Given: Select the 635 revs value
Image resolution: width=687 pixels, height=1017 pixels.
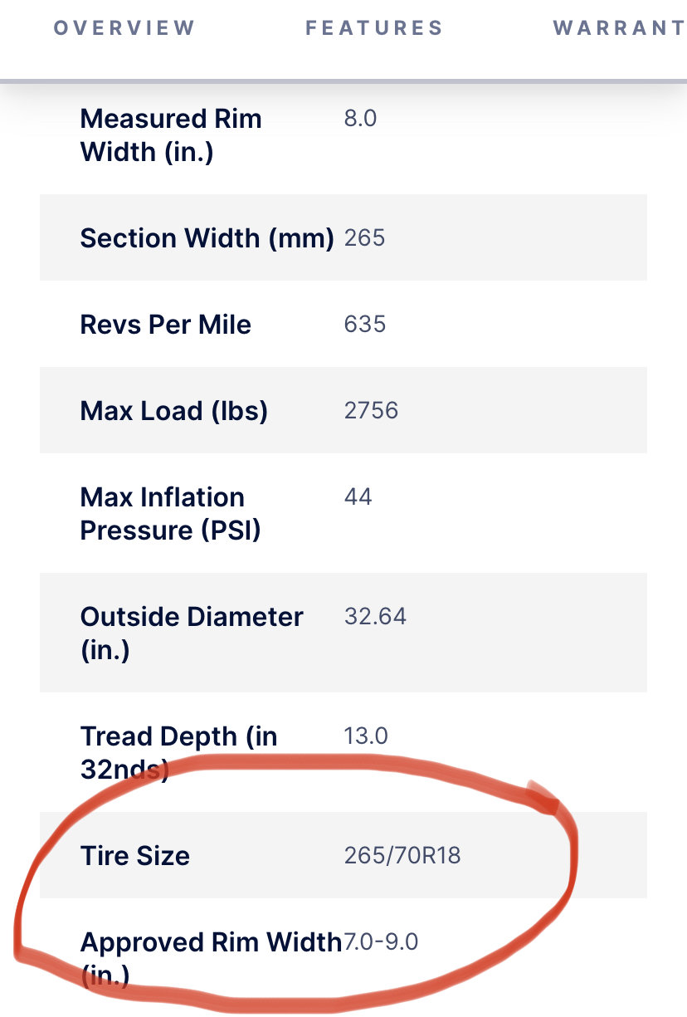Looking at the screenshot, I should (364, 325).
